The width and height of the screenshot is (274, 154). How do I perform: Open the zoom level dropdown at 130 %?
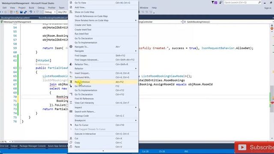(10, 142)
